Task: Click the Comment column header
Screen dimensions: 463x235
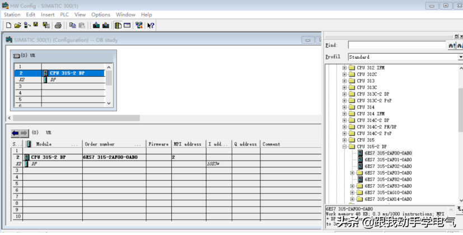Action: [291, 144]
